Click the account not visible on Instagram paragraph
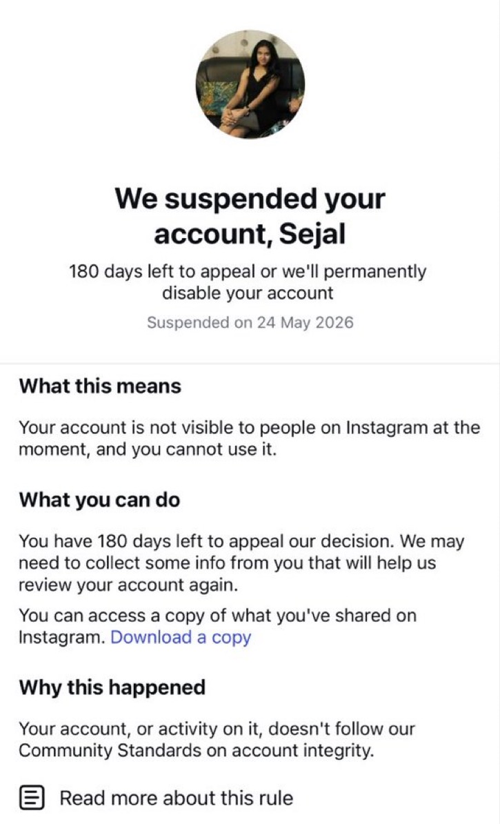Screen dimensions: 500x824 click(250, 438)
